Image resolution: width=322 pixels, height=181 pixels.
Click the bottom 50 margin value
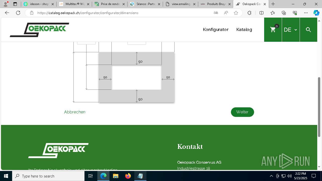[x=140, y=99]
